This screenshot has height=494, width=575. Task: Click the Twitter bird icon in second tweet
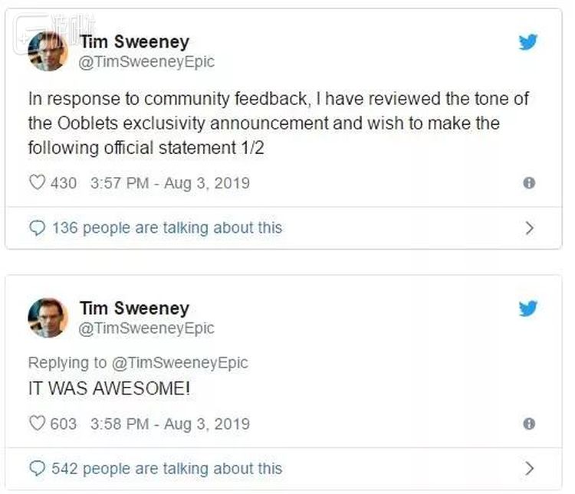point(527,309)
